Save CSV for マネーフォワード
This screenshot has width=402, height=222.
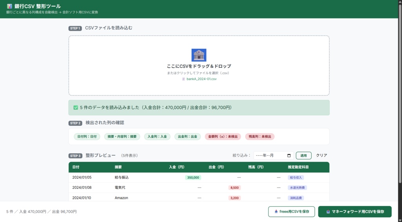point(355,211)
